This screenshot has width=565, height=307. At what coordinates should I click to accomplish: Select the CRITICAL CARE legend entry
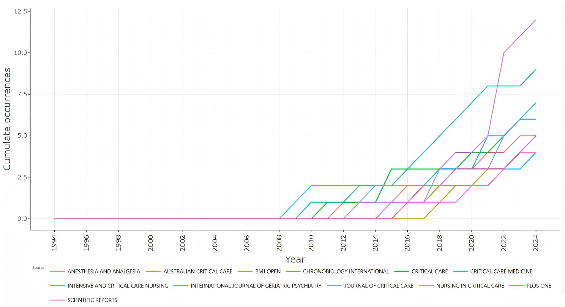pyautogui.click(x=421, y=271)
